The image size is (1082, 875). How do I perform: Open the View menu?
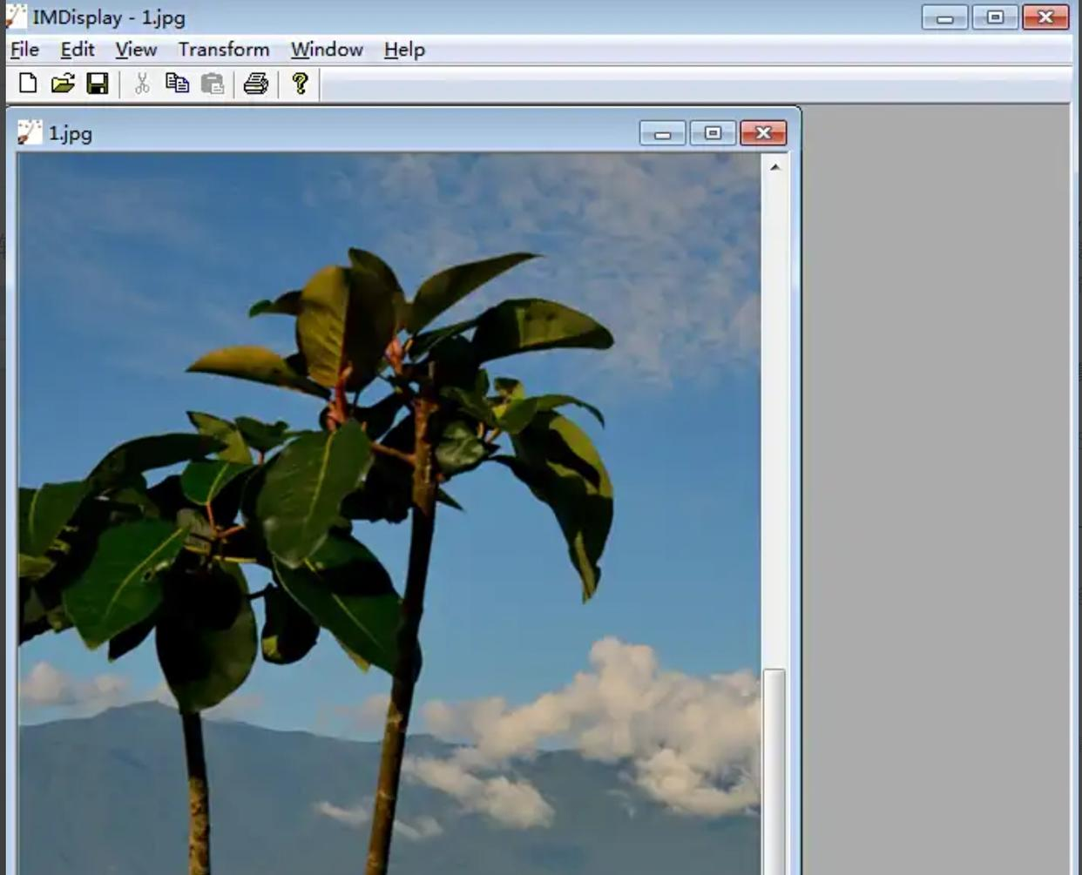click(x=136, y=50)
